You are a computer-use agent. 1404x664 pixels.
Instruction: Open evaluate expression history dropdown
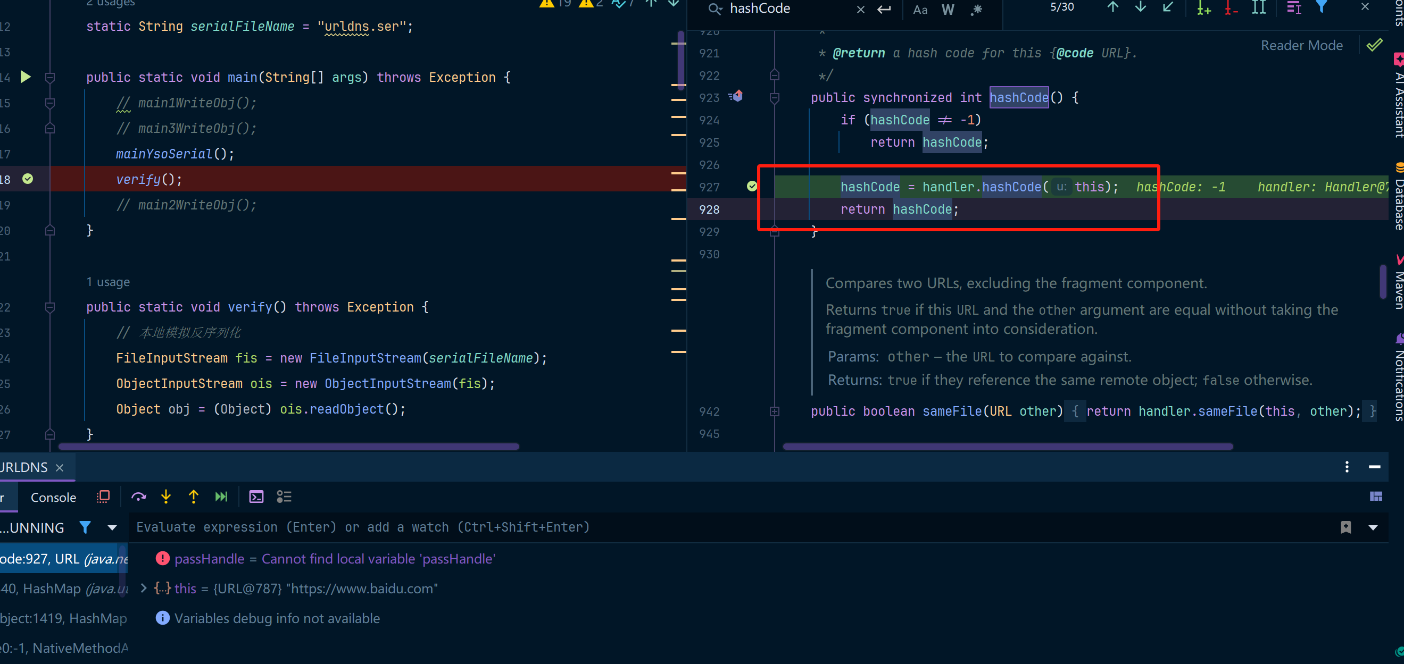(1373, 528)
